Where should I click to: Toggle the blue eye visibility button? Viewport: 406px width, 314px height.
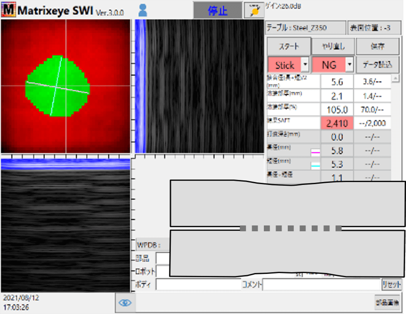point(125,303)
